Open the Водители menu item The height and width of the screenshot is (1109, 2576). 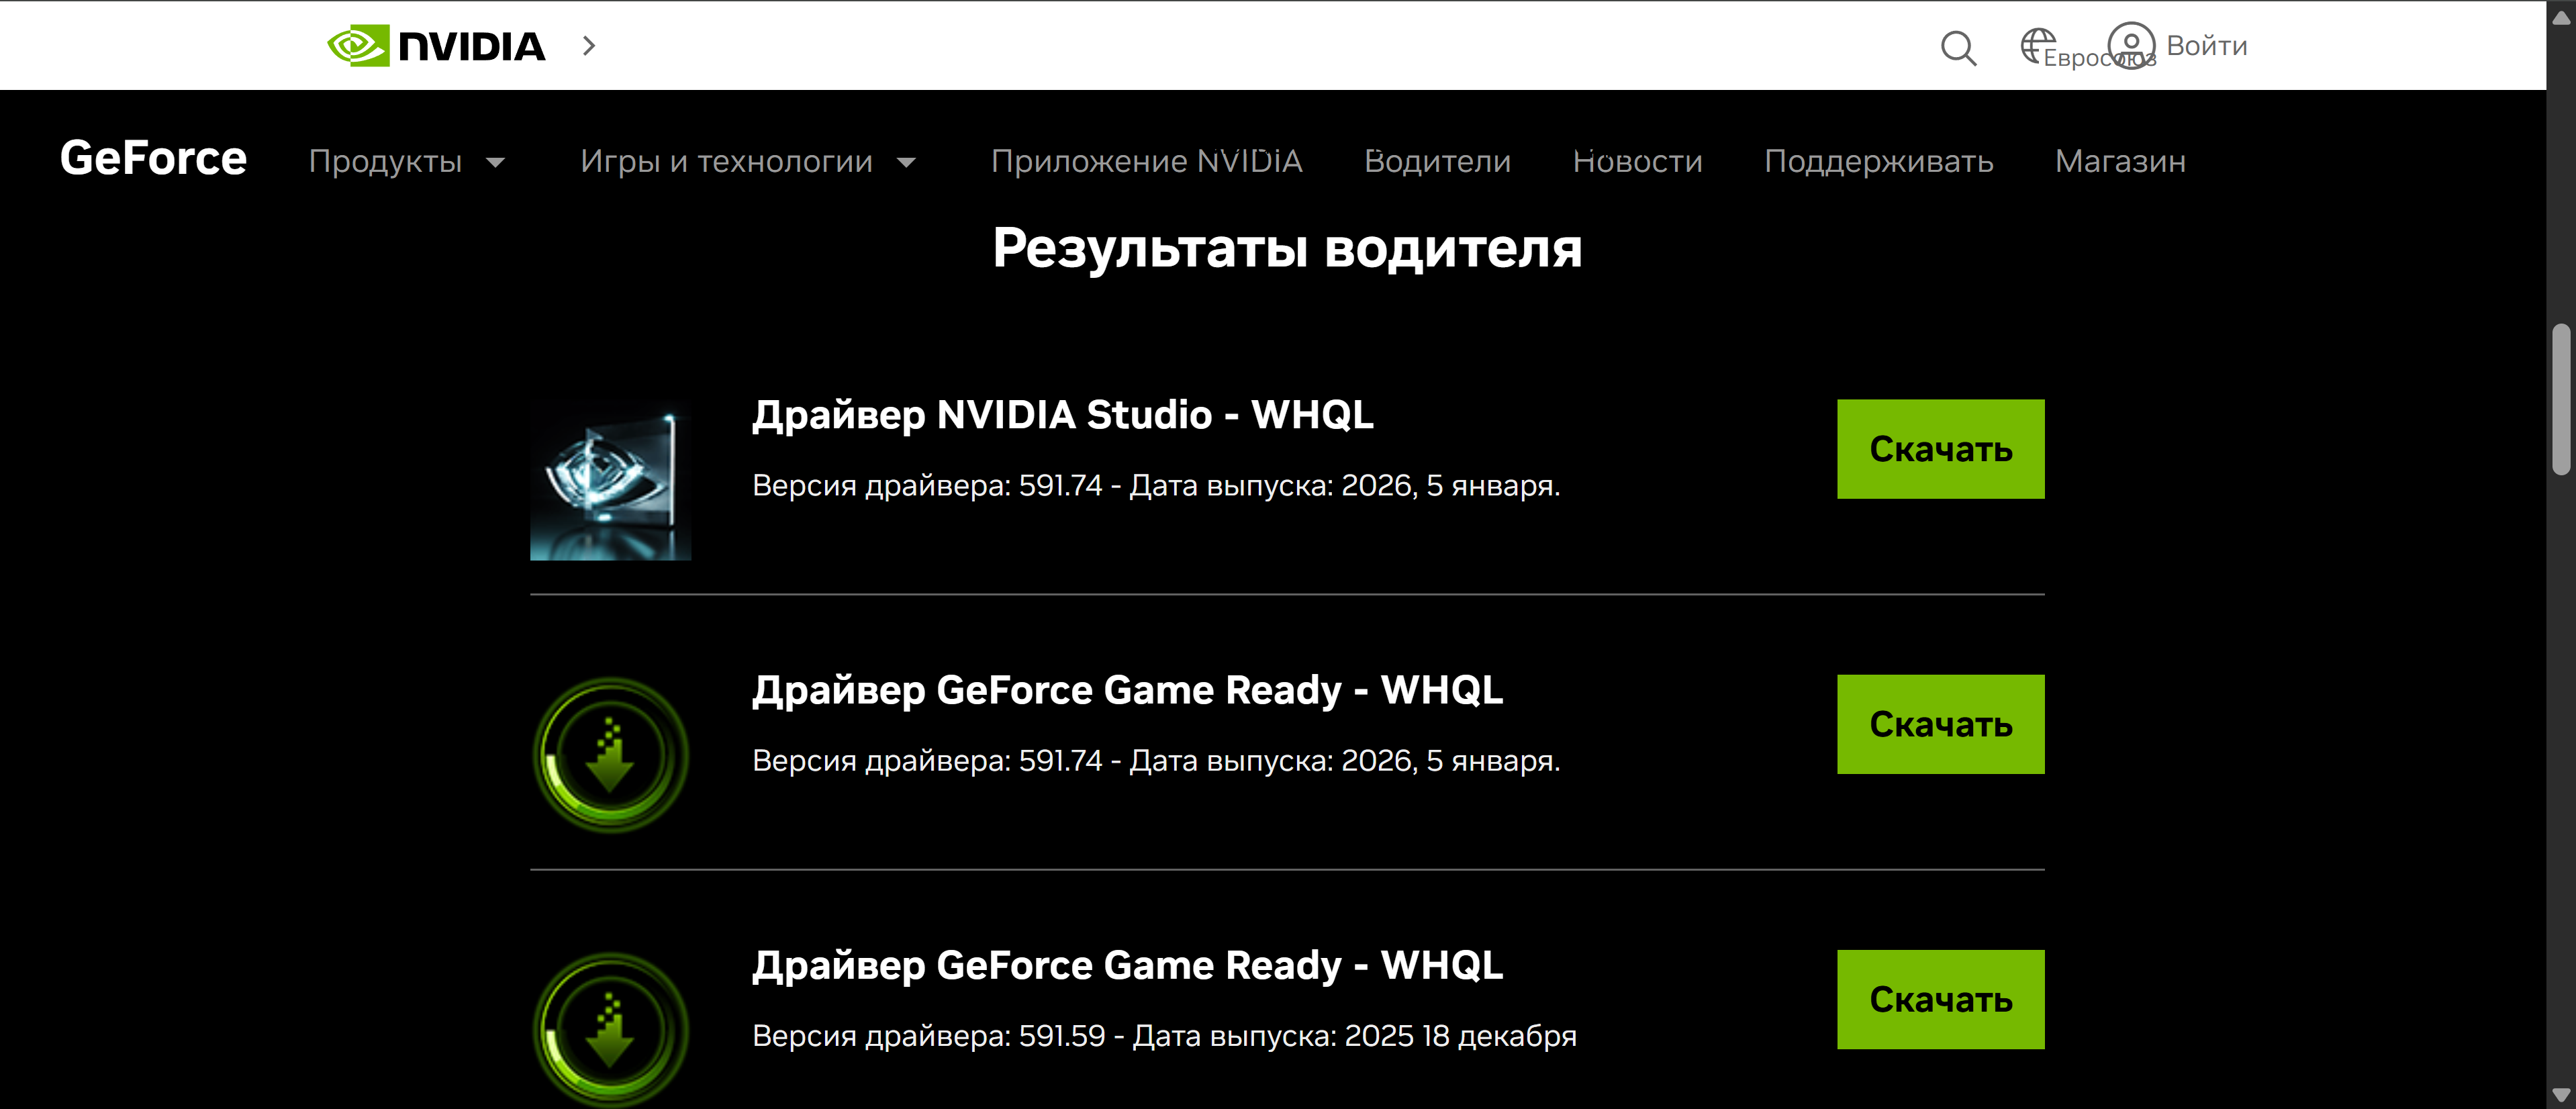1437,162
